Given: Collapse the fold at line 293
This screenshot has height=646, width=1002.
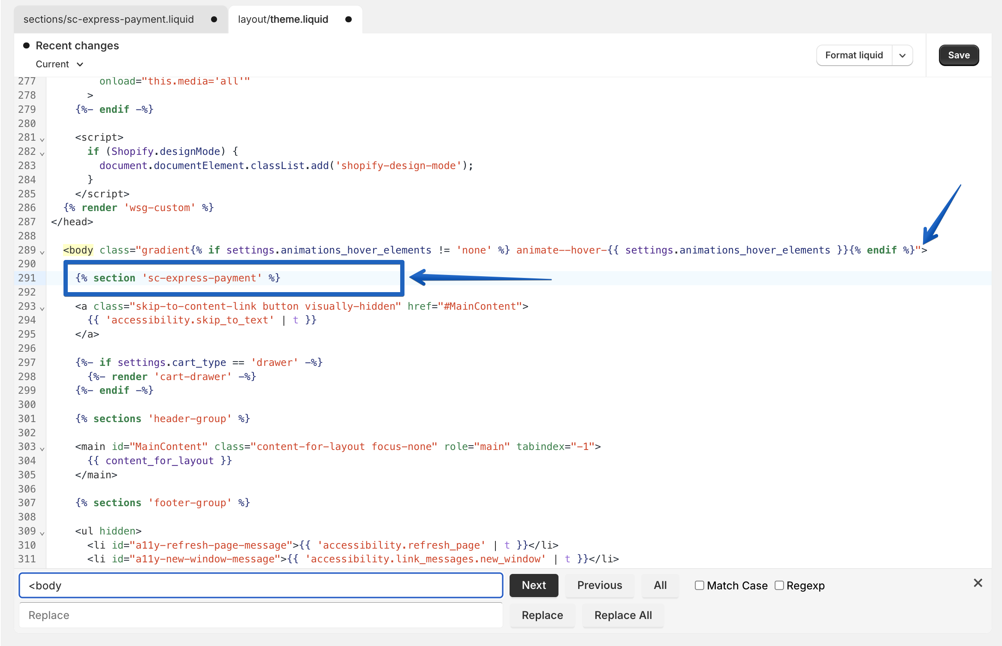Looking at the screenshot, I should point(42,308).
